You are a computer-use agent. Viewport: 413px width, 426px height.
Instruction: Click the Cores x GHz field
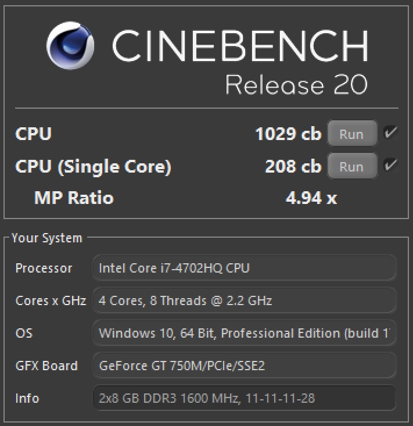tap(244, 300)
